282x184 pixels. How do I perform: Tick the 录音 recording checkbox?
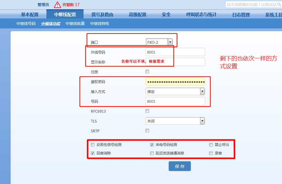(211, 153)
